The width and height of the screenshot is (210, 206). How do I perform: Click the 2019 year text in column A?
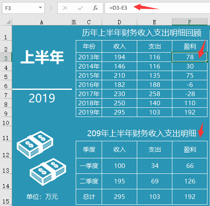pos(42,98)
